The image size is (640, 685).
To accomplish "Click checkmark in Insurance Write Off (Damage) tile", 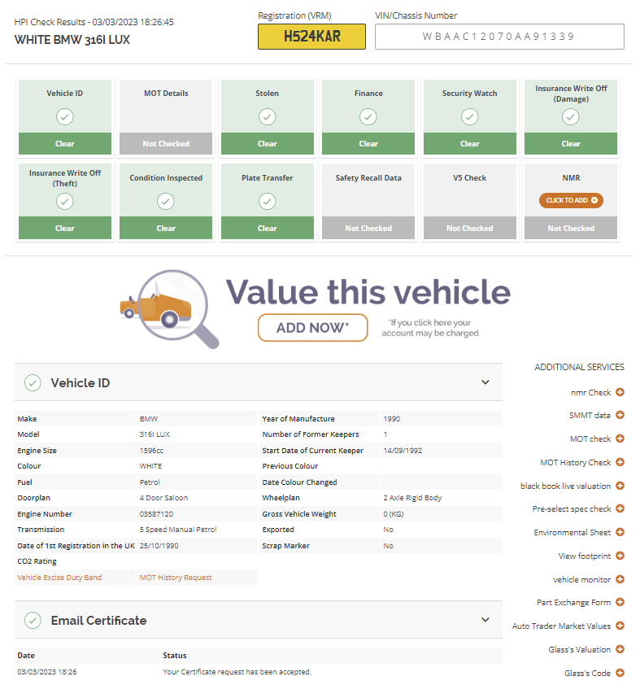I will pyautogui.click(x=570, y=116).
